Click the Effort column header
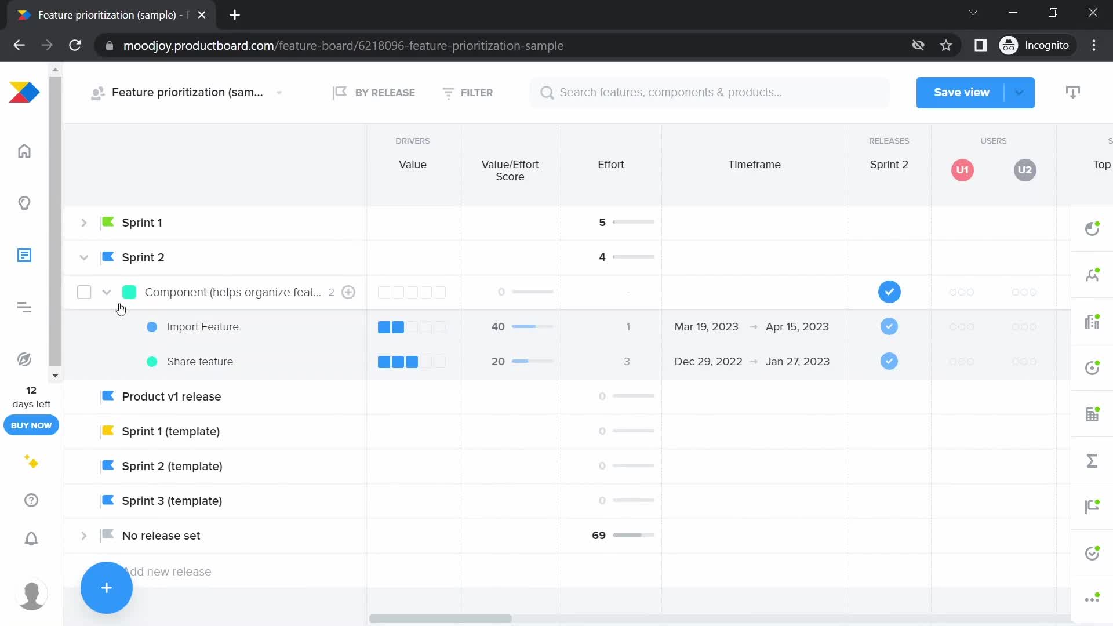Viewport: 1113px width, 626px height. (611, 165)
